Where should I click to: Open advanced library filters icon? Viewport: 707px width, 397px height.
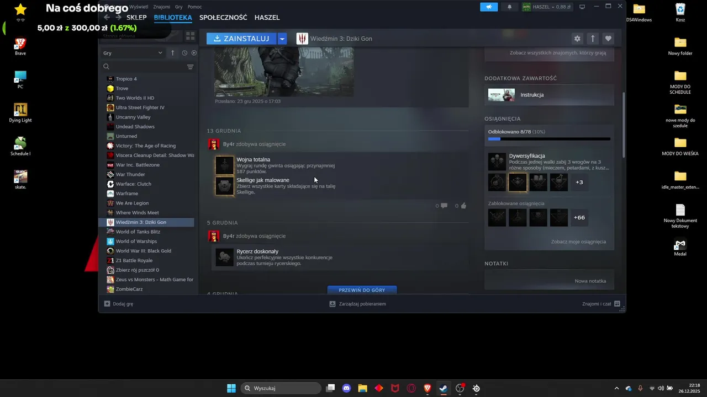pyautogui.click(x=190, y=67)
